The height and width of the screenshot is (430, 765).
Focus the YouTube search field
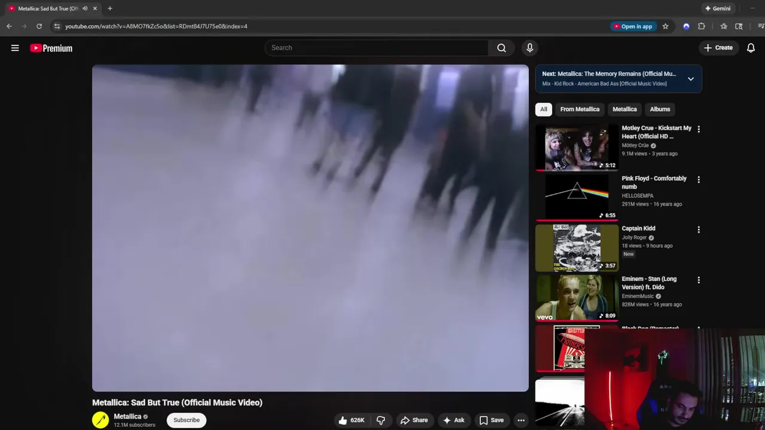(x=377, y=48)
